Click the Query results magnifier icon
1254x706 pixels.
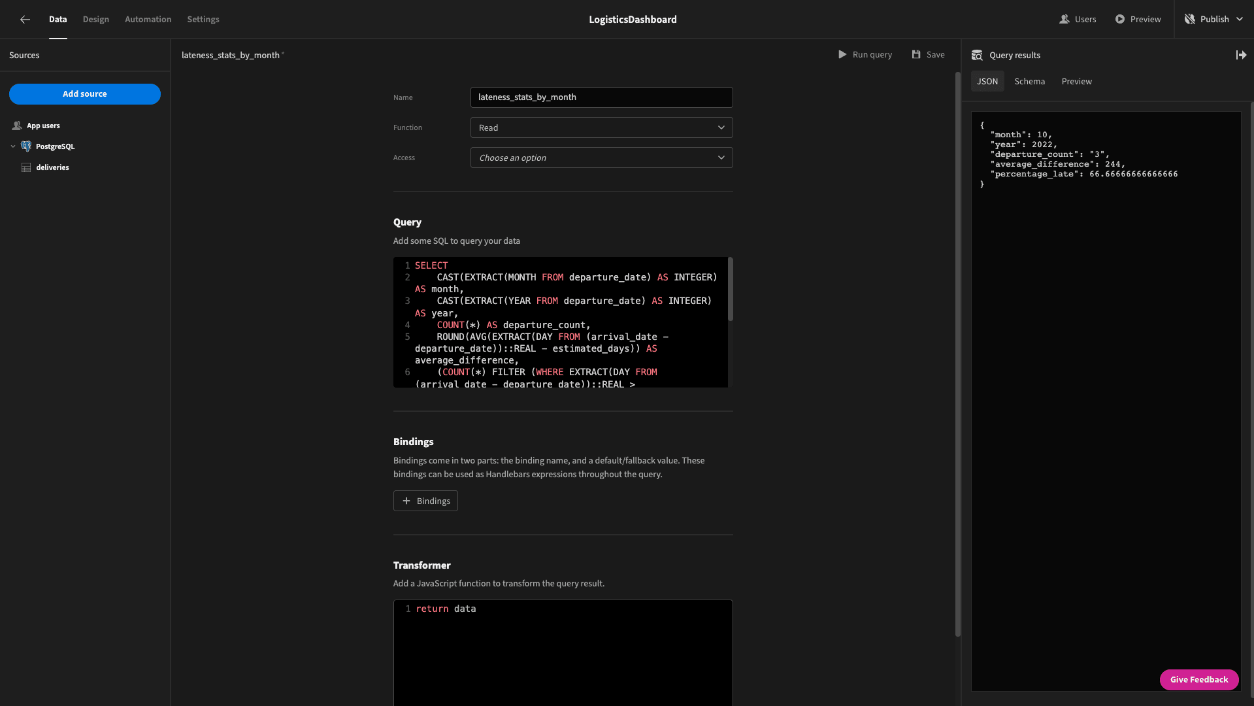point(977,56)
